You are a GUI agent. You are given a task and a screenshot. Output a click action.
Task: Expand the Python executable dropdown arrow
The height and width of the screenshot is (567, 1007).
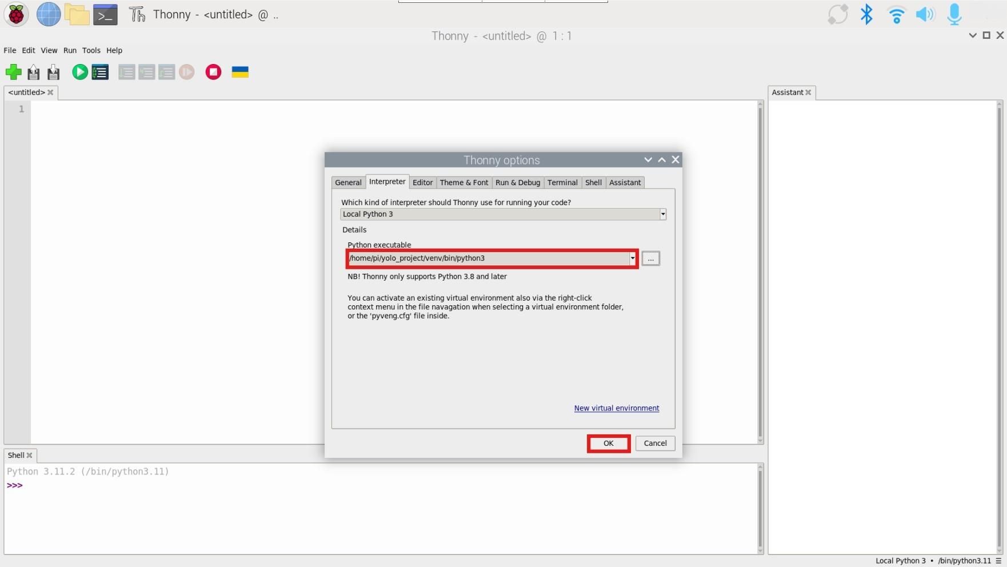633,258
